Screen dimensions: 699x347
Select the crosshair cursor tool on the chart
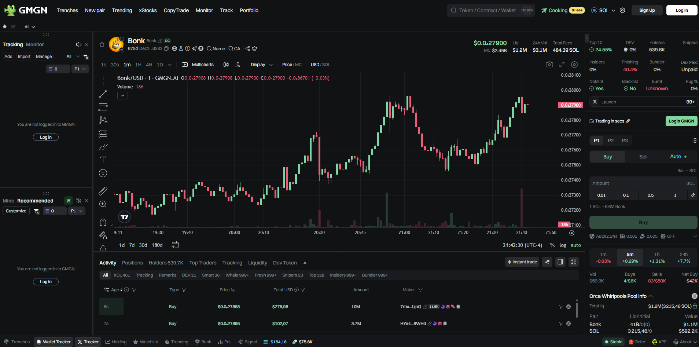(x=103, y=81)
